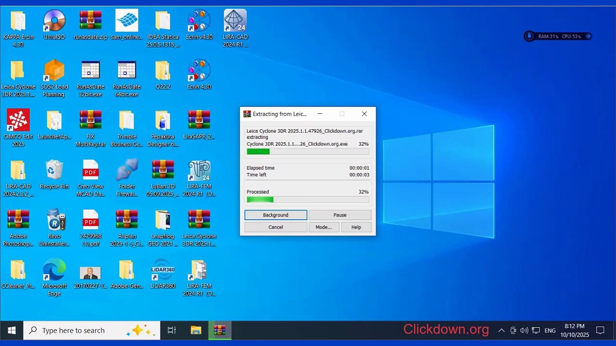This screenshot has height=346, width=616.
Task: Open IDEA Statica 25.0.5.1315 folder
Action: (163, 28)
